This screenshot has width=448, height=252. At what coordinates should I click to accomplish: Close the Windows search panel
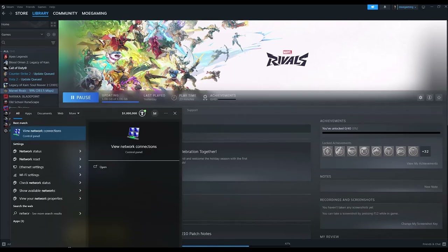coord(175,113)
